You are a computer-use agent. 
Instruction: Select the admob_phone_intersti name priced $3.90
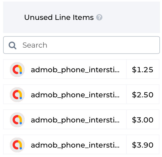pyautogui.click(x=75, y=145)
